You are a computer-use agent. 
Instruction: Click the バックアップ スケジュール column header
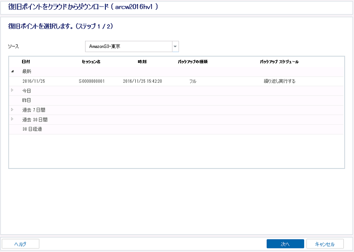pyautogui.click(x=279, y=62)
